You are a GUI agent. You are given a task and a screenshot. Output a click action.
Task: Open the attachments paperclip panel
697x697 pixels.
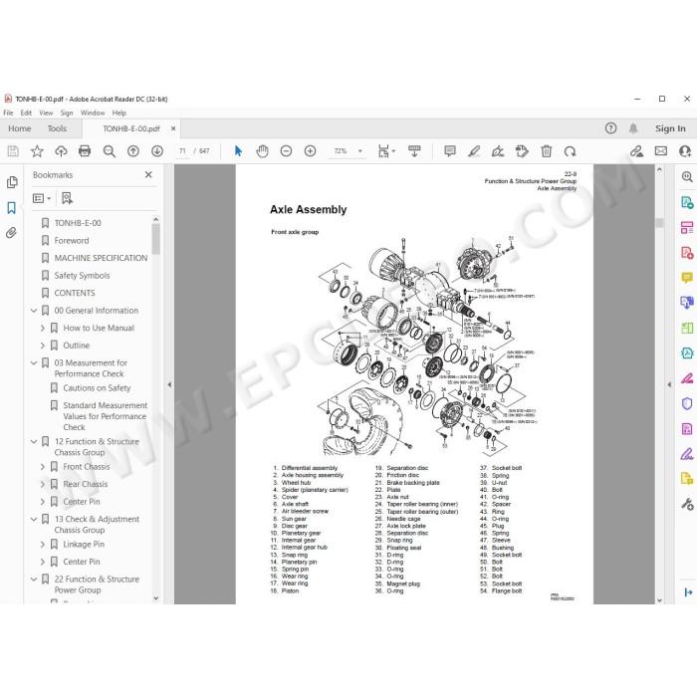pos(12,233)
